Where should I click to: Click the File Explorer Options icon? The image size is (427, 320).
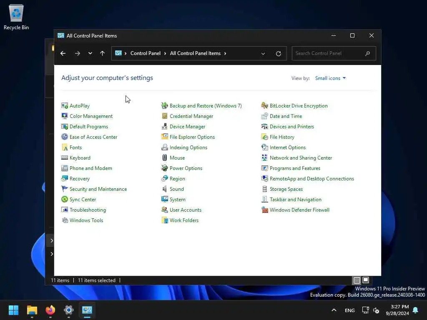[x=164, y=137]
